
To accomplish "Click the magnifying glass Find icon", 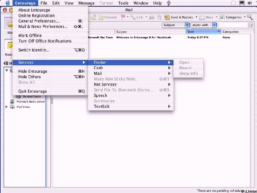I will [250, 17].
